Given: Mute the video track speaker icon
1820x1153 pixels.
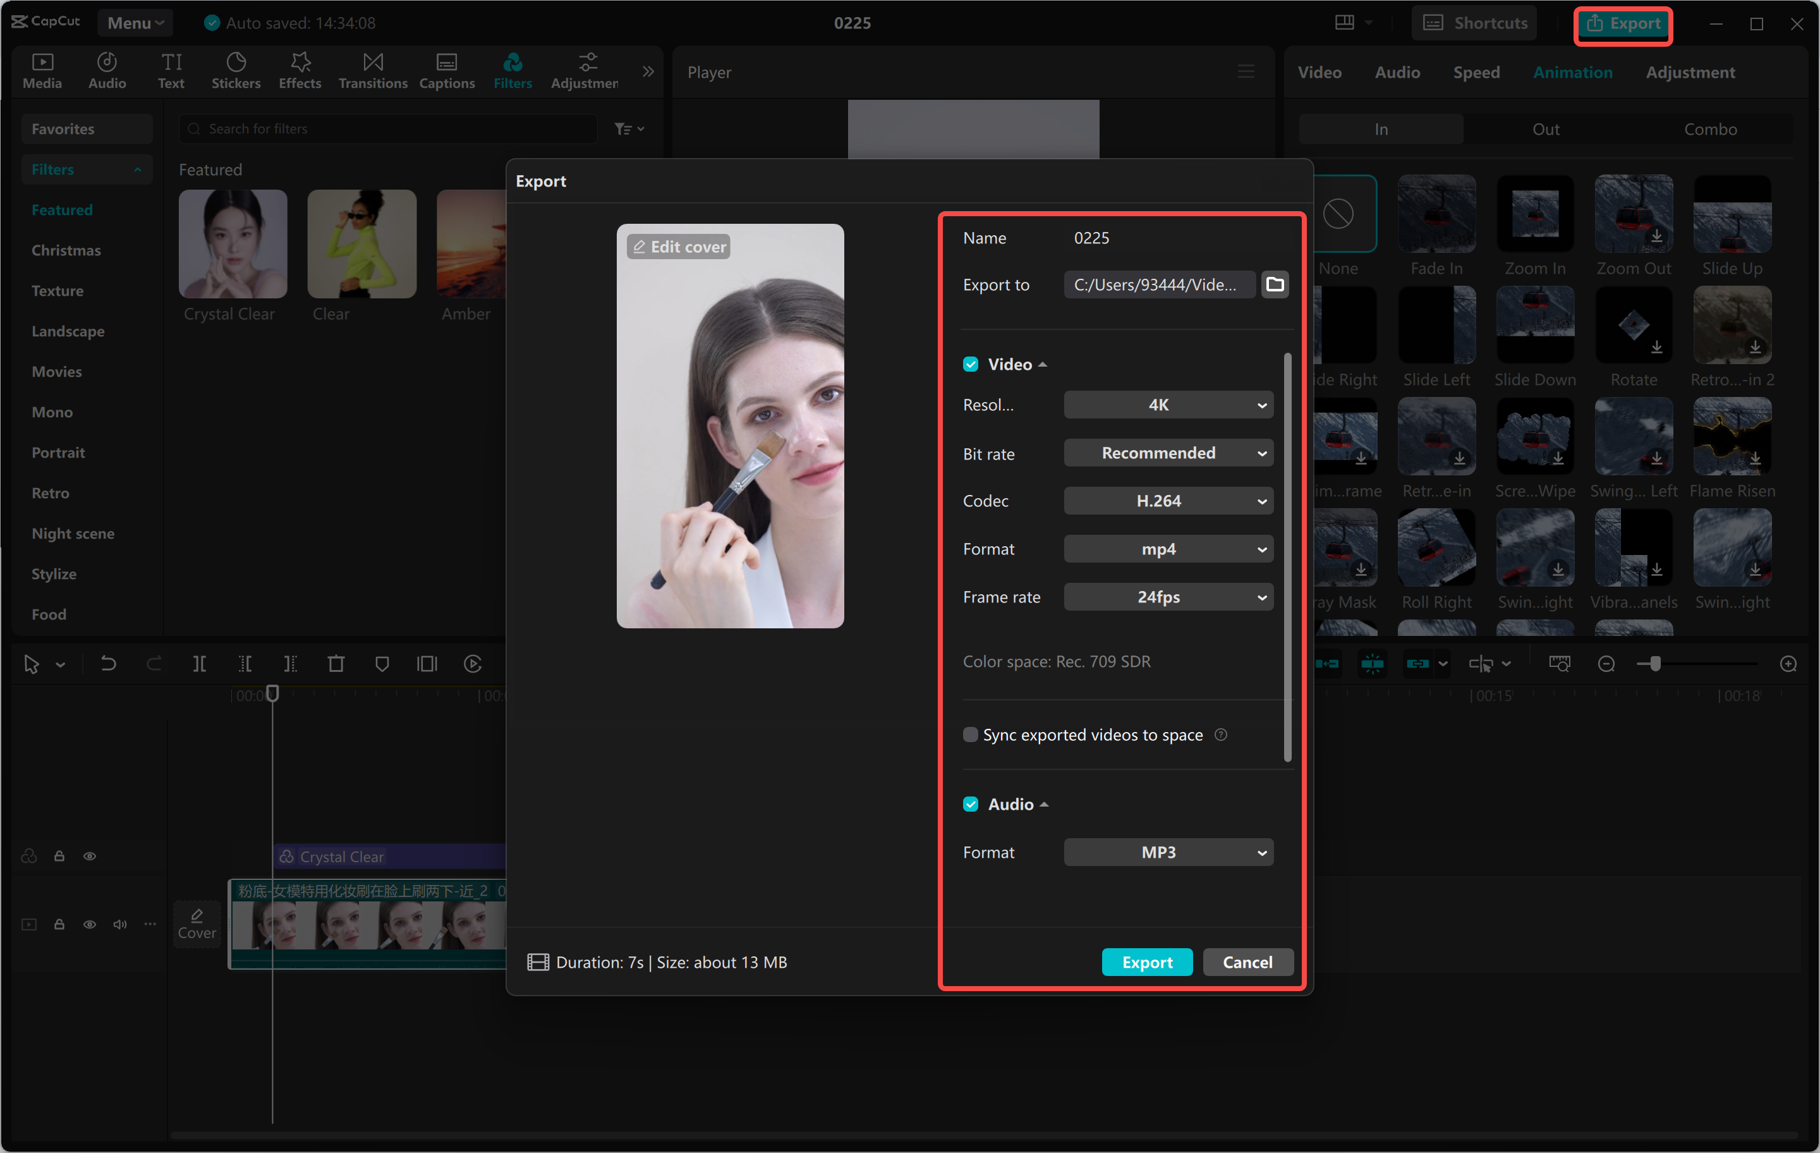Looking at the screenshot, I should pos(119,924).
